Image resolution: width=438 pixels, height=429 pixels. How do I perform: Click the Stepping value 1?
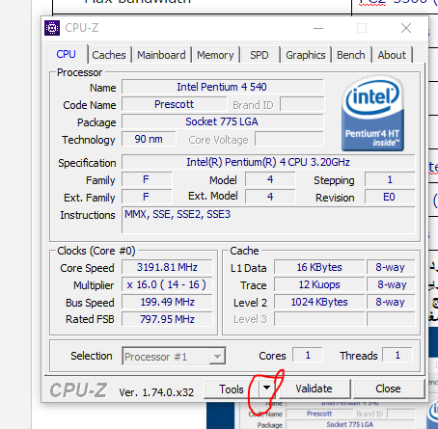(x=390, y=179)
